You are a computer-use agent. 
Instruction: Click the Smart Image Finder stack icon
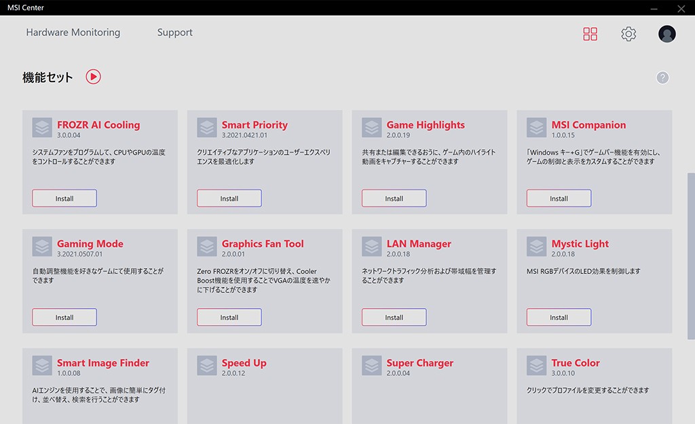point(42,366)
